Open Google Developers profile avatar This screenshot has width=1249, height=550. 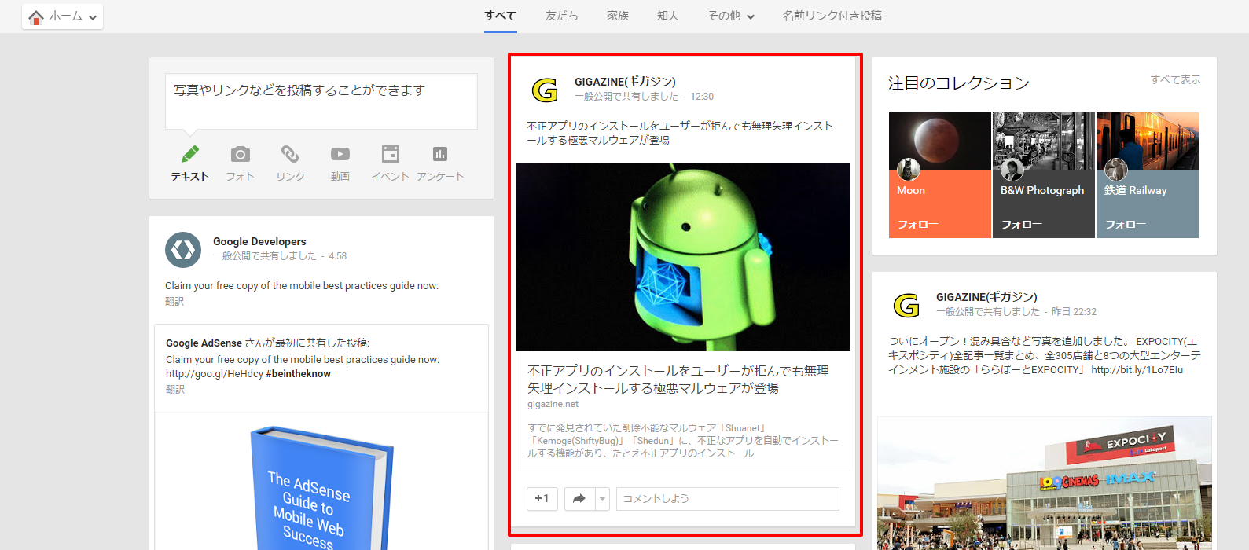pyautogui.click(x=183, y=250)
